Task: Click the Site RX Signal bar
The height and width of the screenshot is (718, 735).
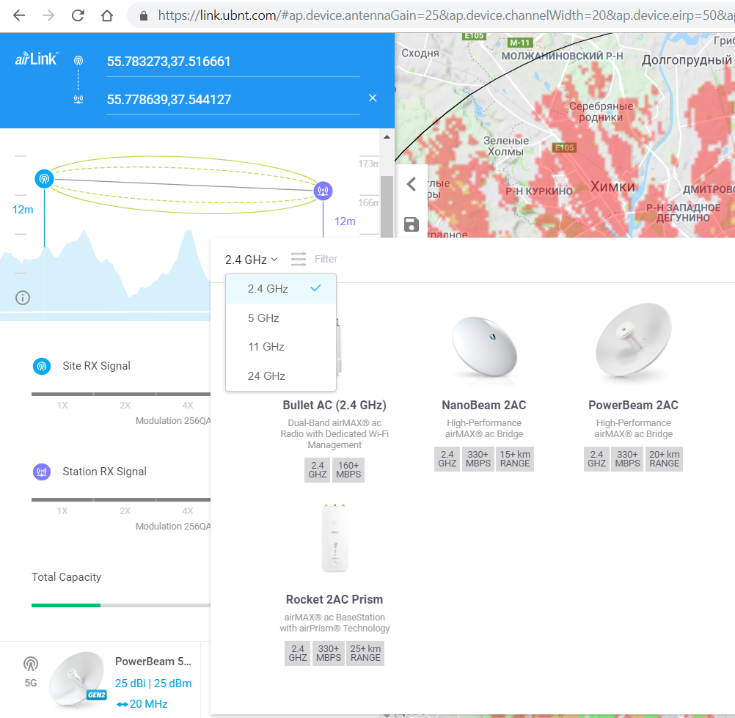Action: [121, 394]
